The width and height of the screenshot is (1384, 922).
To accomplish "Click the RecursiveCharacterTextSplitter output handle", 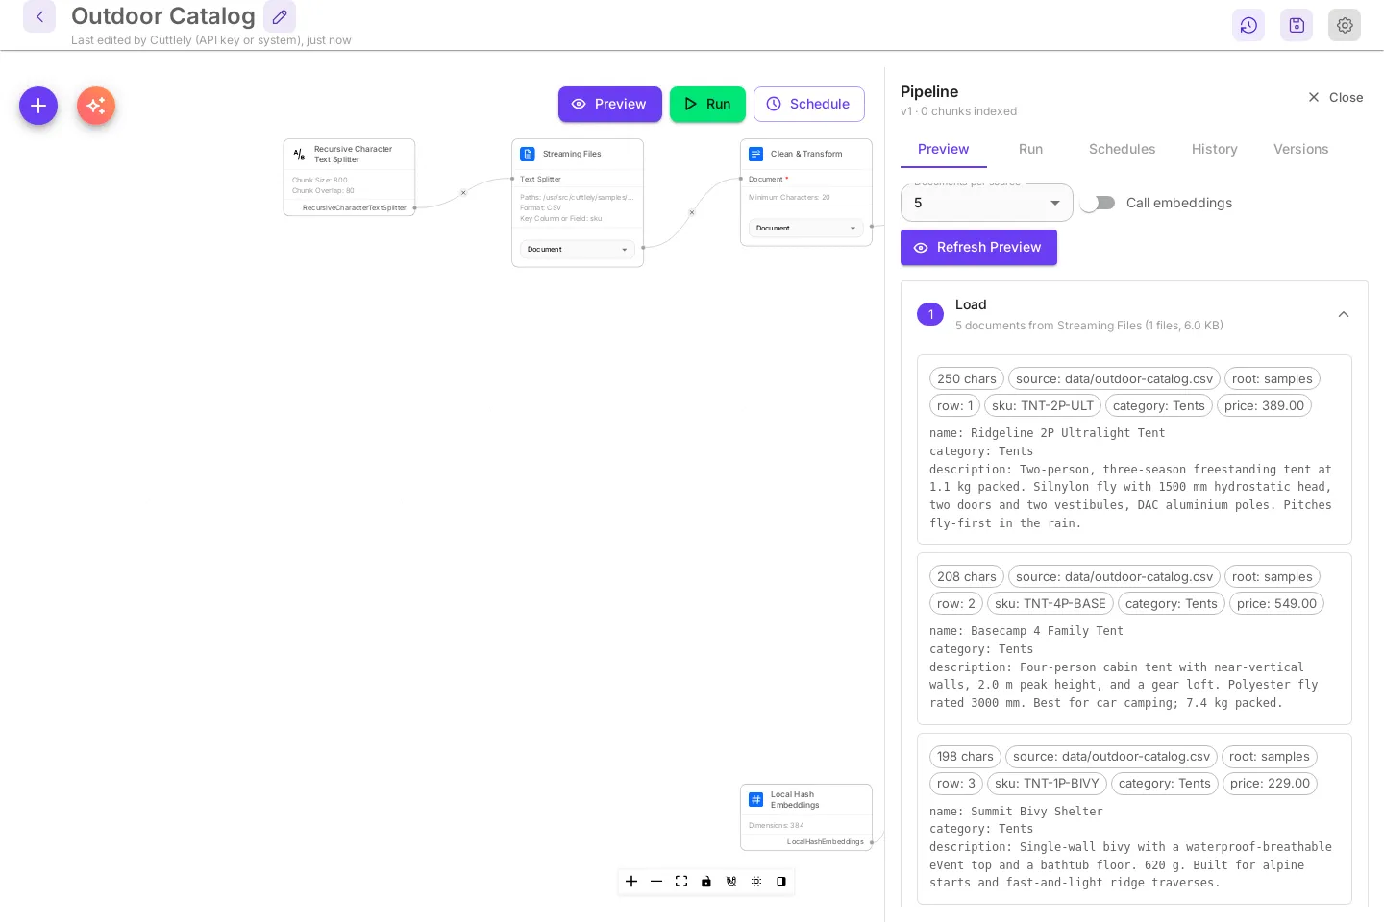I will [414, 207].
